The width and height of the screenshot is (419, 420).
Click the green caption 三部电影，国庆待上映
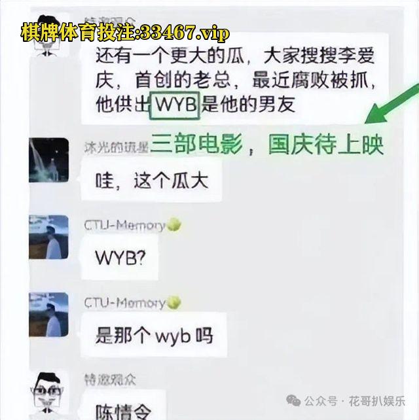267,145
